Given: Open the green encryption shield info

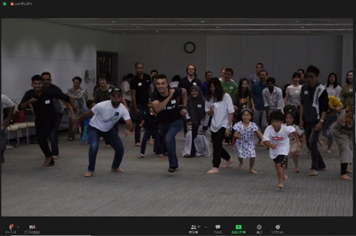Looking at the screenshot, I should point(5,3).
